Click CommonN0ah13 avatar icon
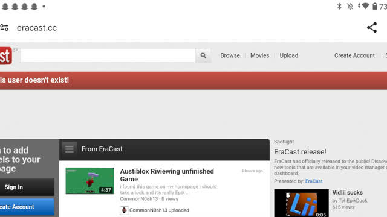The height and width of the screenshot is (217, 387). pyautogui.click(x=124, y=210)
